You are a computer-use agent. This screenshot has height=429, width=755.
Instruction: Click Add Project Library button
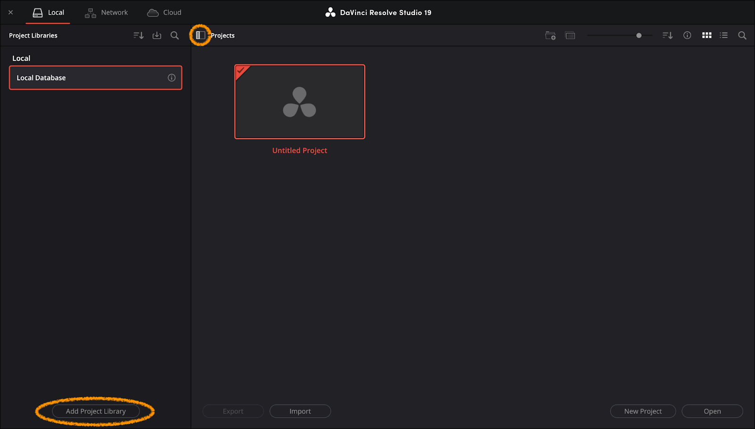pyautogui.click(x=96, y=411)
